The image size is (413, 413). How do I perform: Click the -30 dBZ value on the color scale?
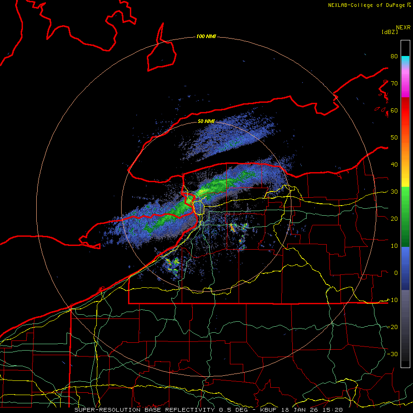[392, 354]
